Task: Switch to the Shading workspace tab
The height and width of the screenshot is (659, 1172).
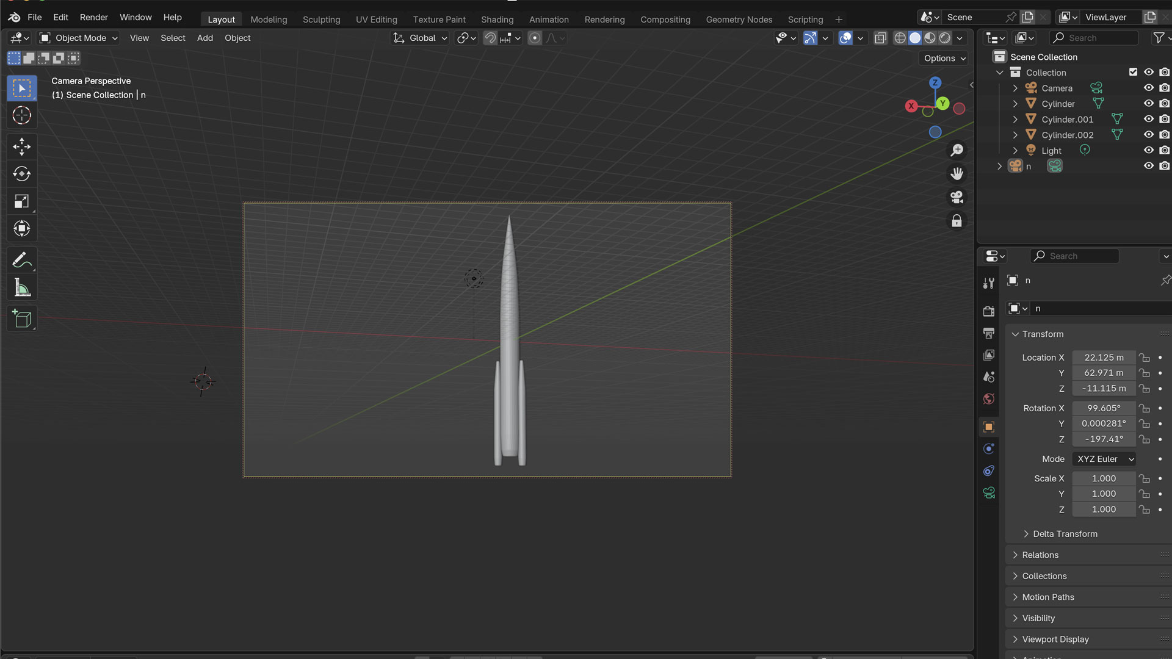Action: [x=497, y=20]
